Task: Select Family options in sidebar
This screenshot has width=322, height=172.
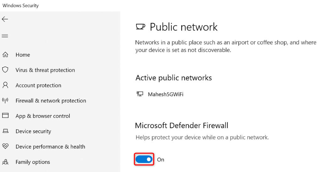Action: 33,162
